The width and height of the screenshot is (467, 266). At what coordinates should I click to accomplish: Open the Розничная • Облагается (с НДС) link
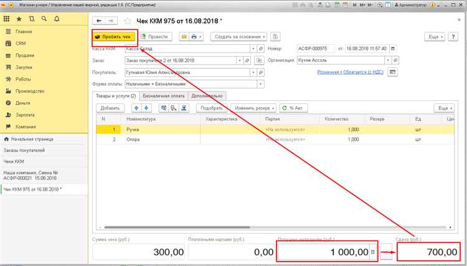[x=350, y=72]
